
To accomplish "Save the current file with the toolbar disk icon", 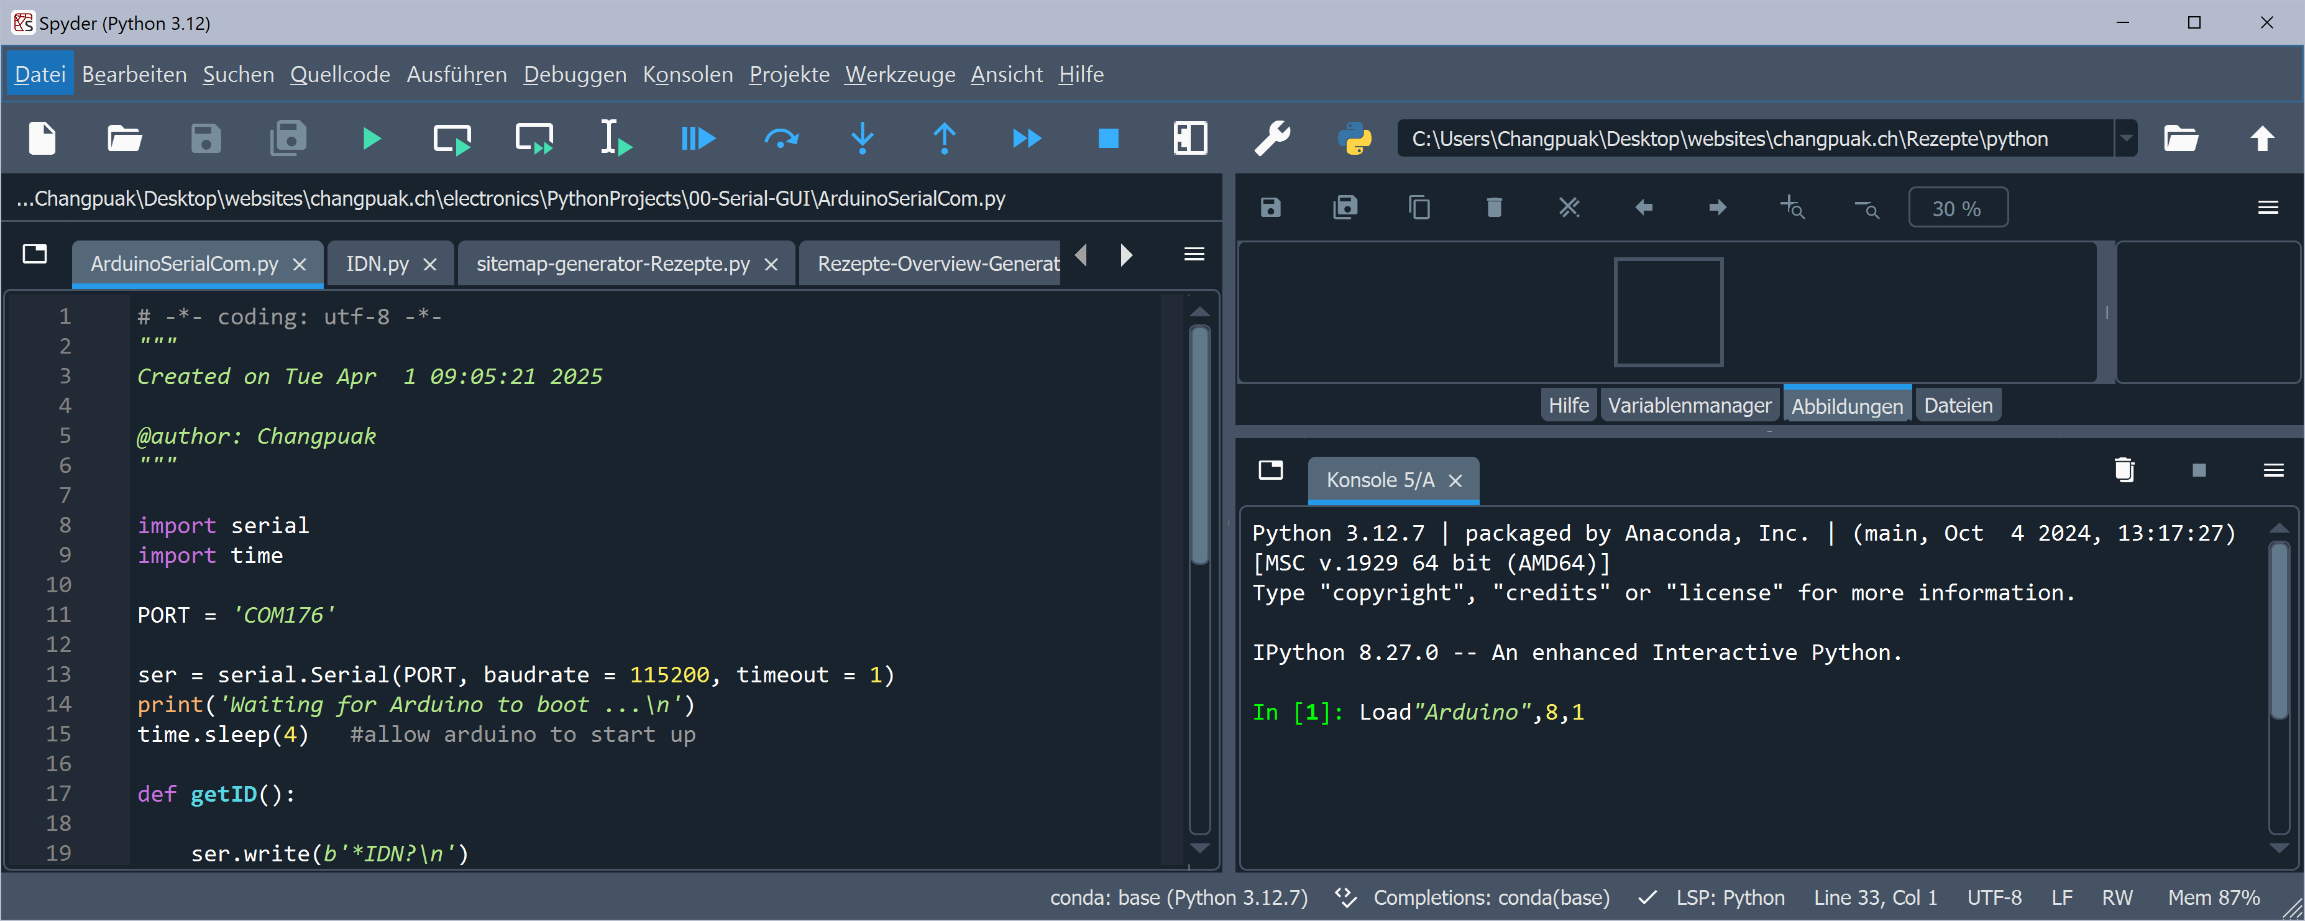I will pyautogui.click(x=206, y=139).
